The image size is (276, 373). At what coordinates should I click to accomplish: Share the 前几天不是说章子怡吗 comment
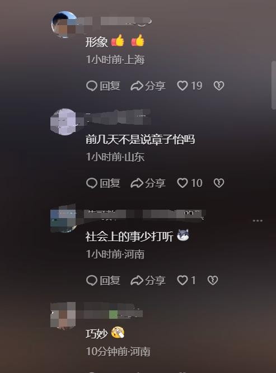click(x=148, y=183)
